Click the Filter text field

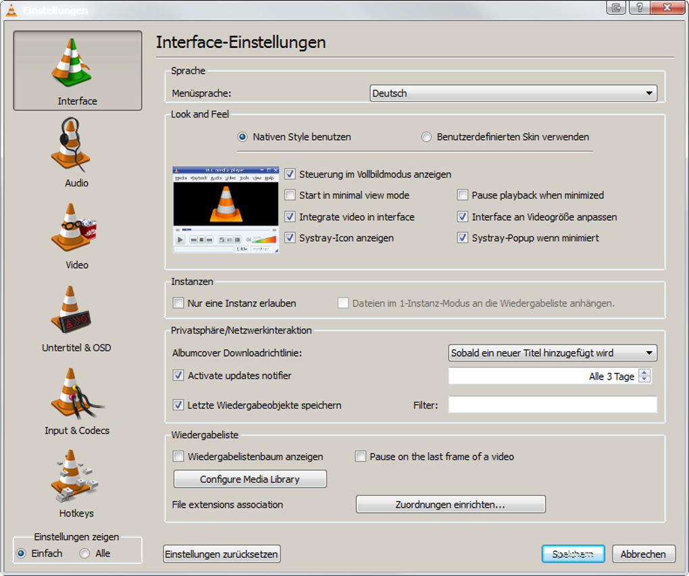(x=553, y=404)
